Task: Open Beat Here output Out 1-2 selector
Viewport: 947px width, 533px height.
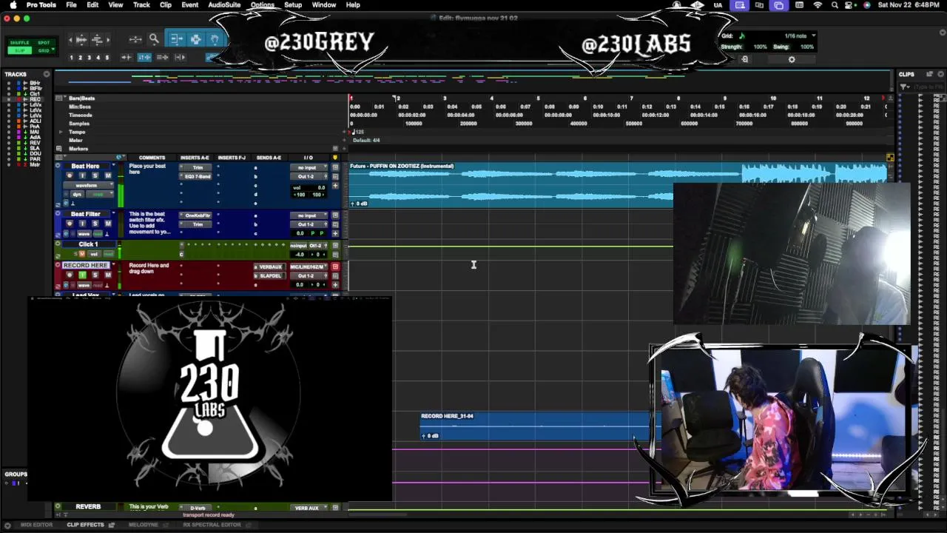Action: 307,176
